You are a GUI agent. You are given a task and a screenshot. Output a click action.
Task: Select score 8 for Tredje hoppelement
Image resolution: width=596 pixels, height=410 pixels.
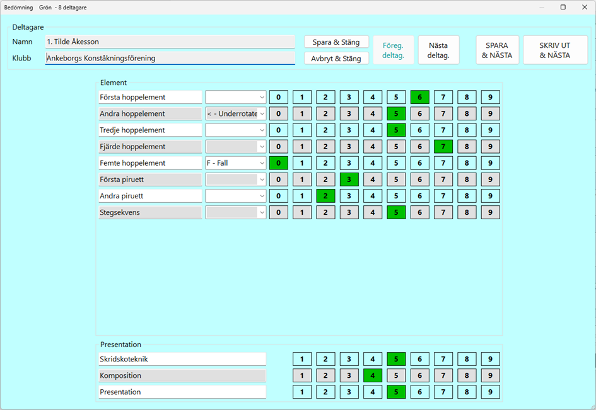coord(467,130)
